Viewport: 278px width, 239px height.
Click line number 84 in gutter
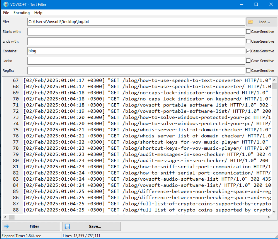pos(16,185)
